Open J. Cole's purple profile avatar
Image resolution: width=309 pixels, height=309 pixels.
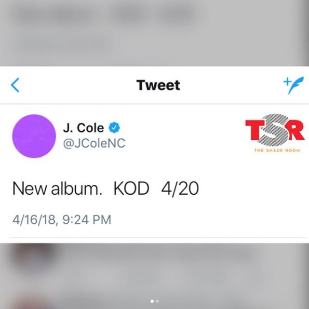[x=34, y=136]
